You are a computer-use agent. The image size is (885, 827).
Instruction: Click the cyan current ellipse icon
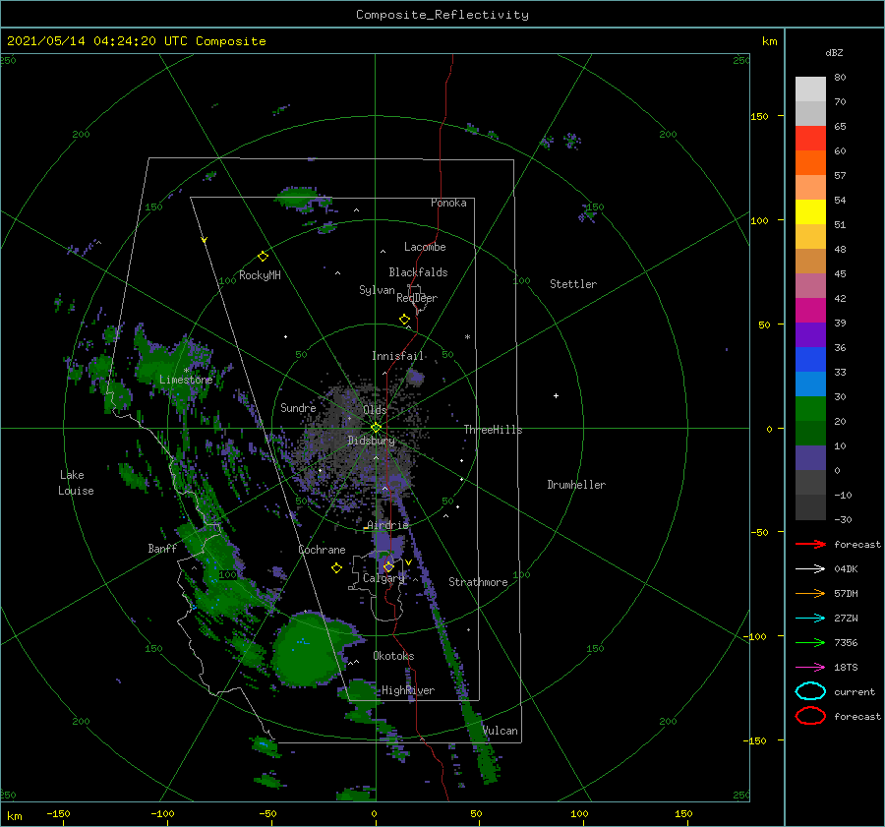pos(810,691)
